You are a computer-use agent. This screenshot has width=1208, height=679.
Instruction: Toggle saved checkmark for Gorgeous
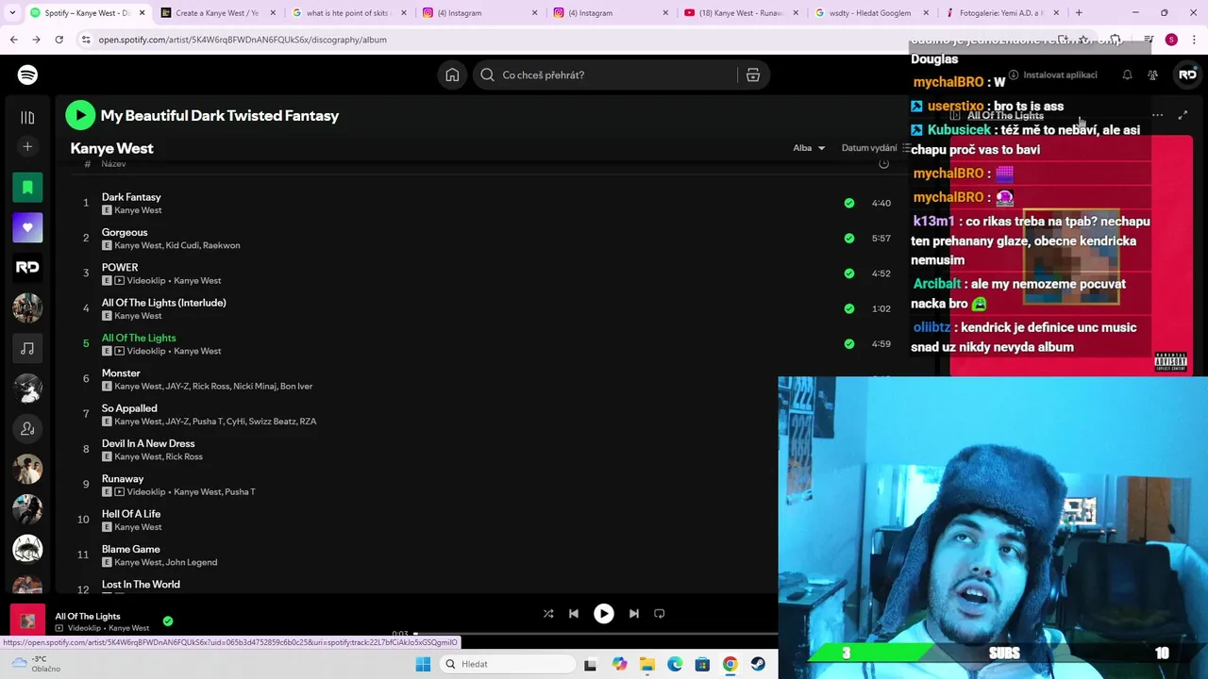(849, 238)
